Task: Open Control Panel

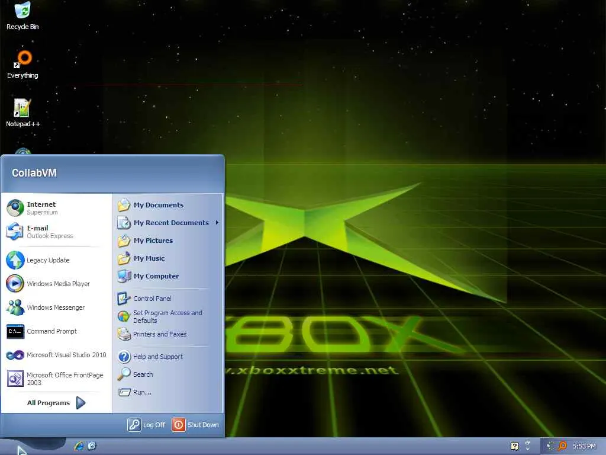Action: 169,299
